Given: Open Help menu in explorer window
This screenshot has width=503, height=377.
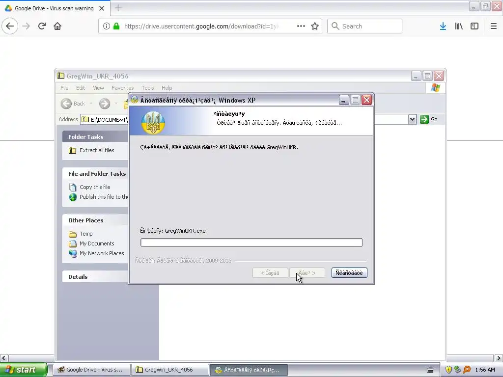Looking at the screenshot, I should (167, 87).
